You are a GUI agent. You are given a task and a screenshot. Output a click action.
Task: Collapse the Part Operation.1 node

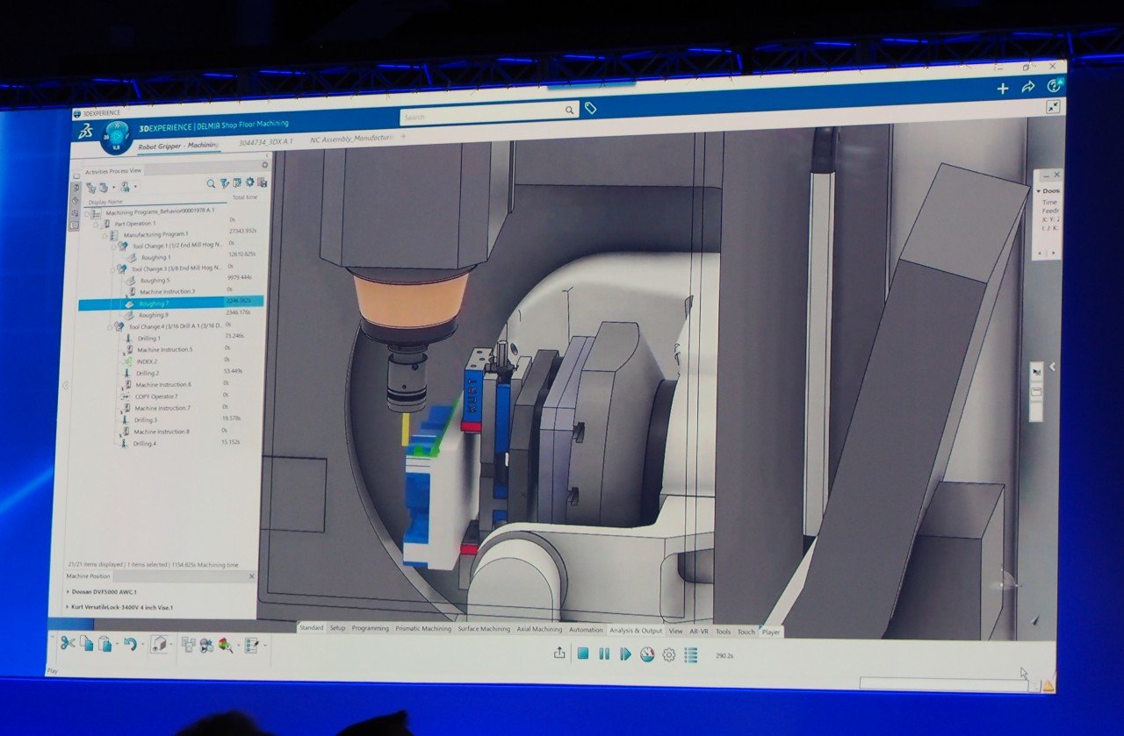97,224
